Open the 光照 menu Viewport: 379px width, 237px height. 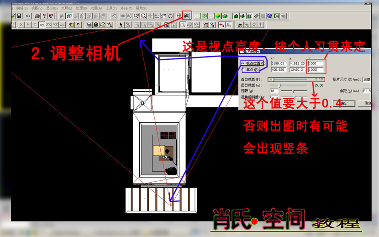(x=66, y=9)
